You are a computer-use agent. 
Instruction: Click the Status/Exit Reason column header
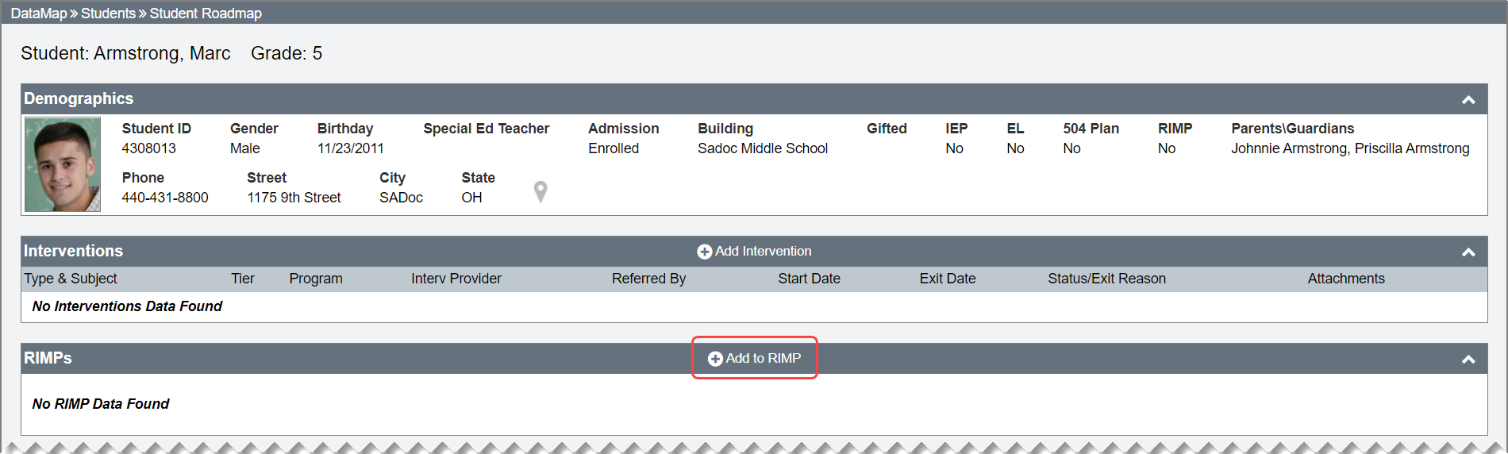click(1106, 279)
